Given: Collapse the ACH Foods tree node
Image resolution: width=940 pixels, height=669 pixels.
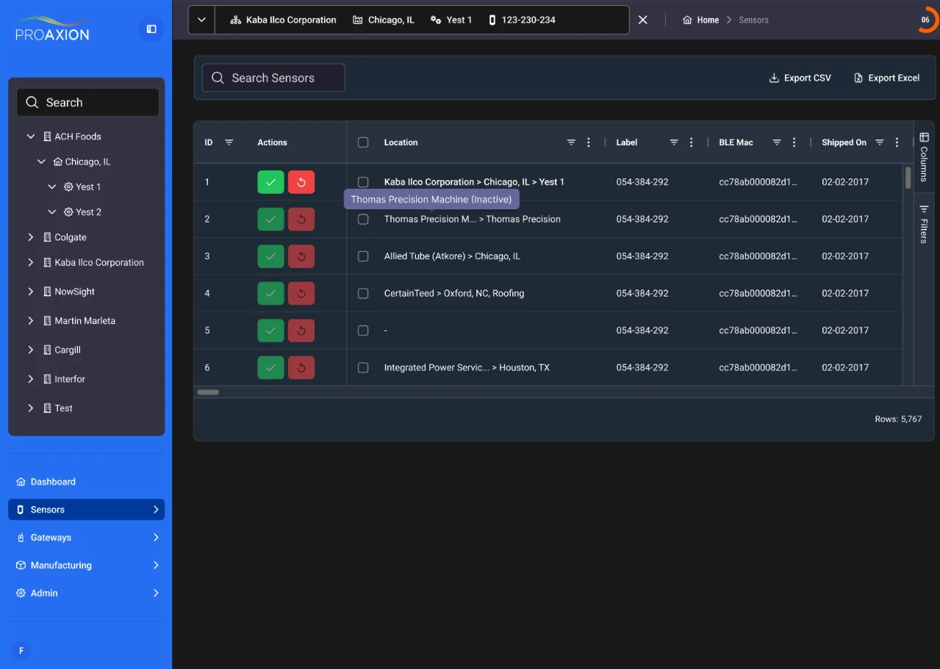Looking at the screenshot, I should click(x=31, y=137).
